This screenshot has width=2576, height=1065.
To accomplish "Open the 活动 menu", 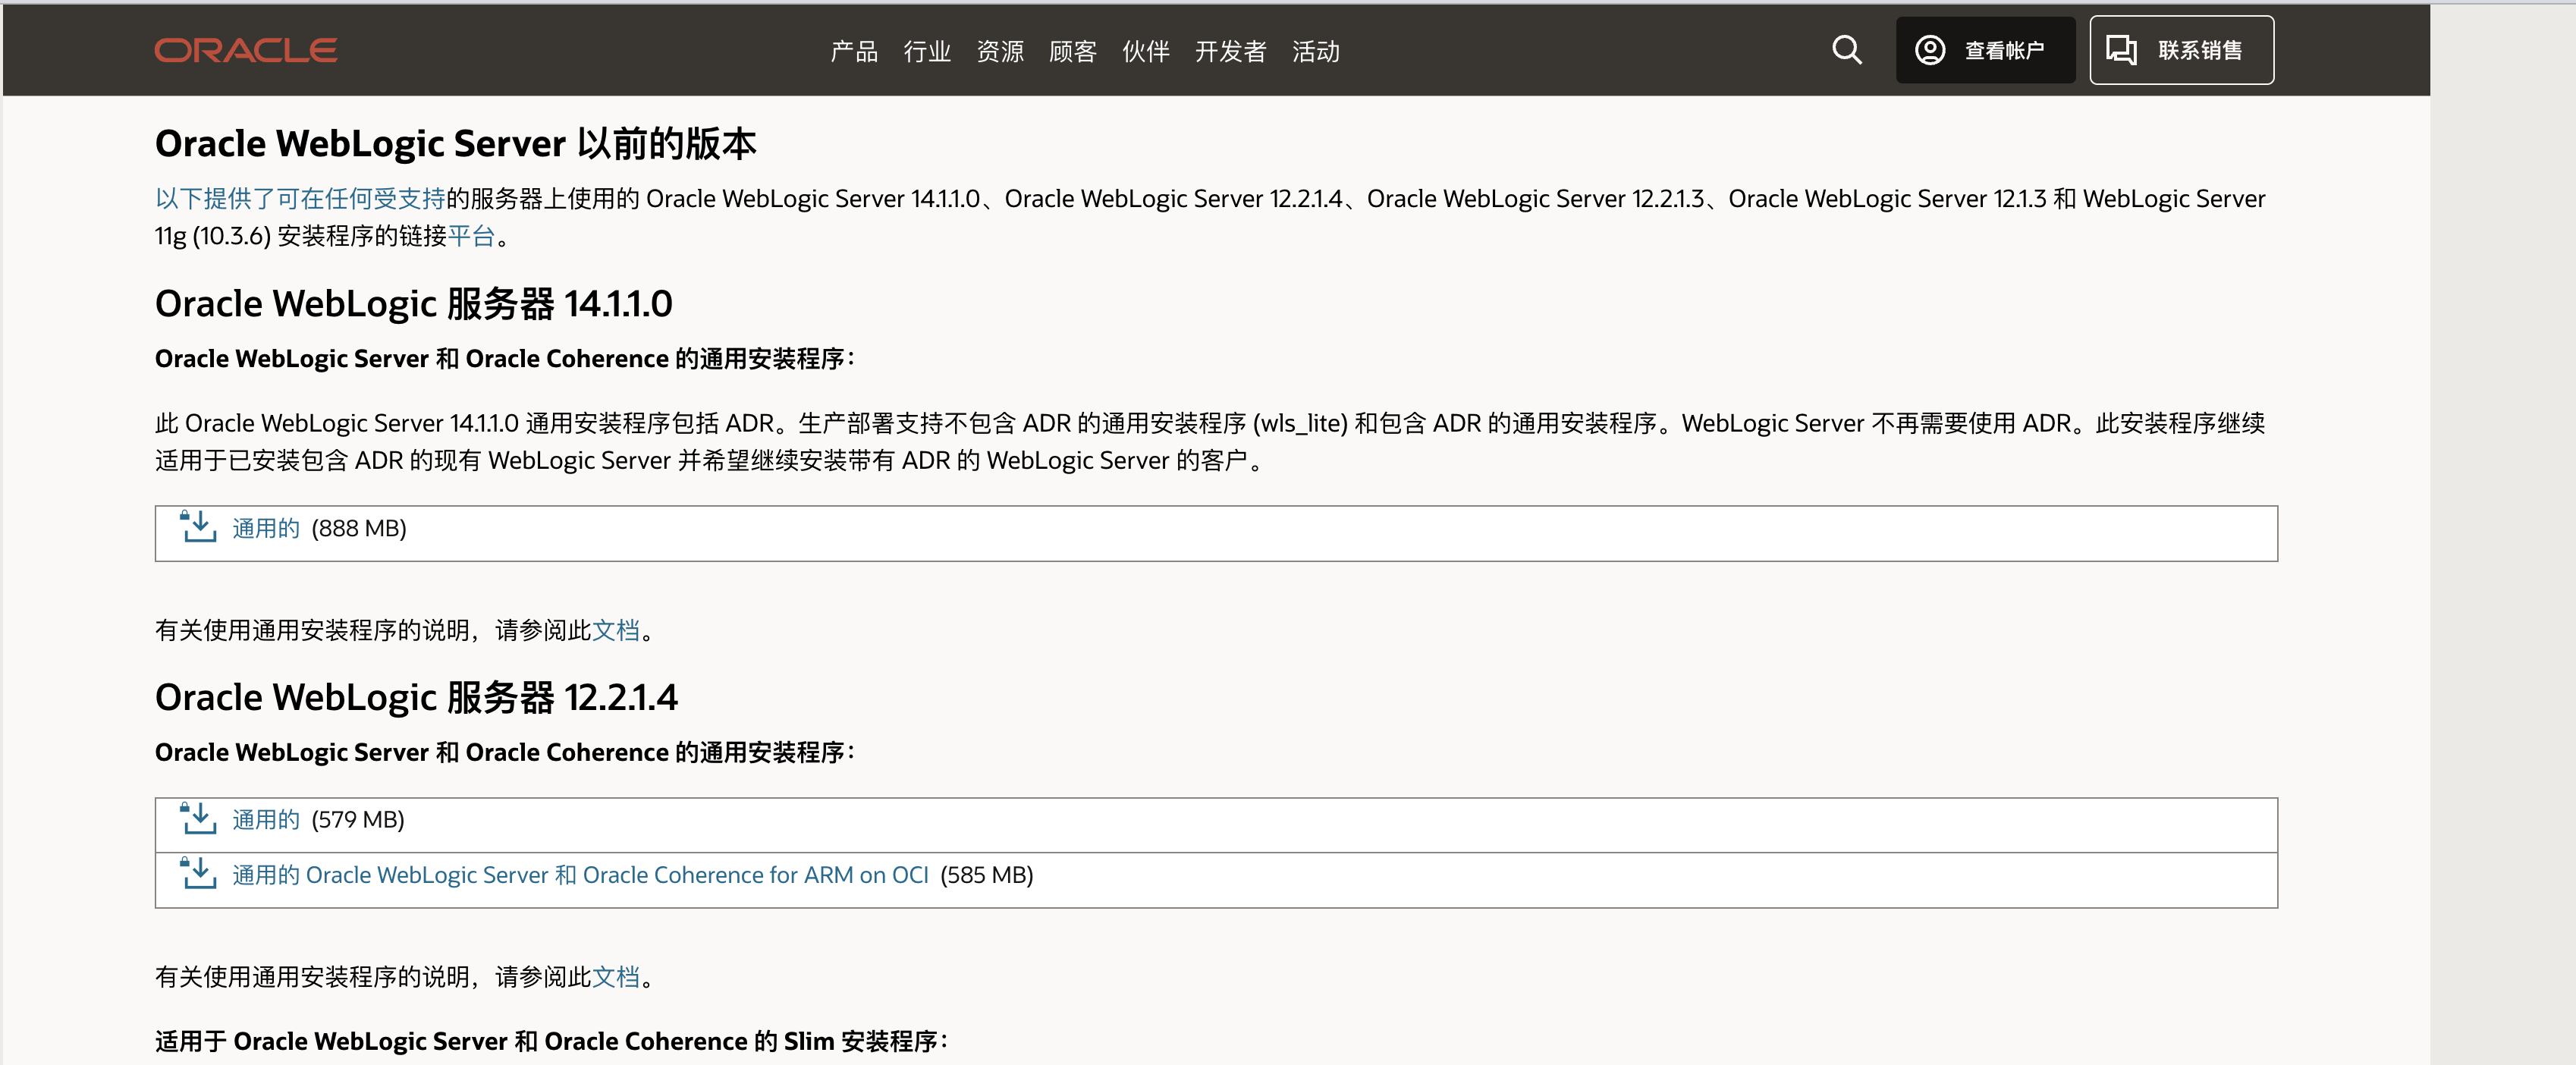I will point(1316,51).
